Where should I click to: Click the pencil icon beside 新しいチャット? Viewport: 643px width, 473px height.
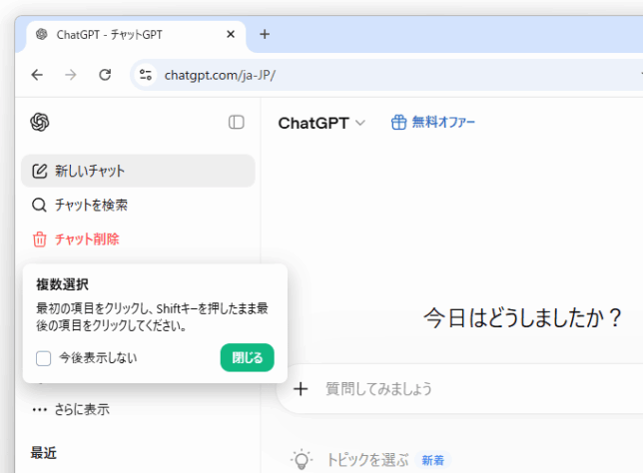pyautogui.click(x=39, y=171)
